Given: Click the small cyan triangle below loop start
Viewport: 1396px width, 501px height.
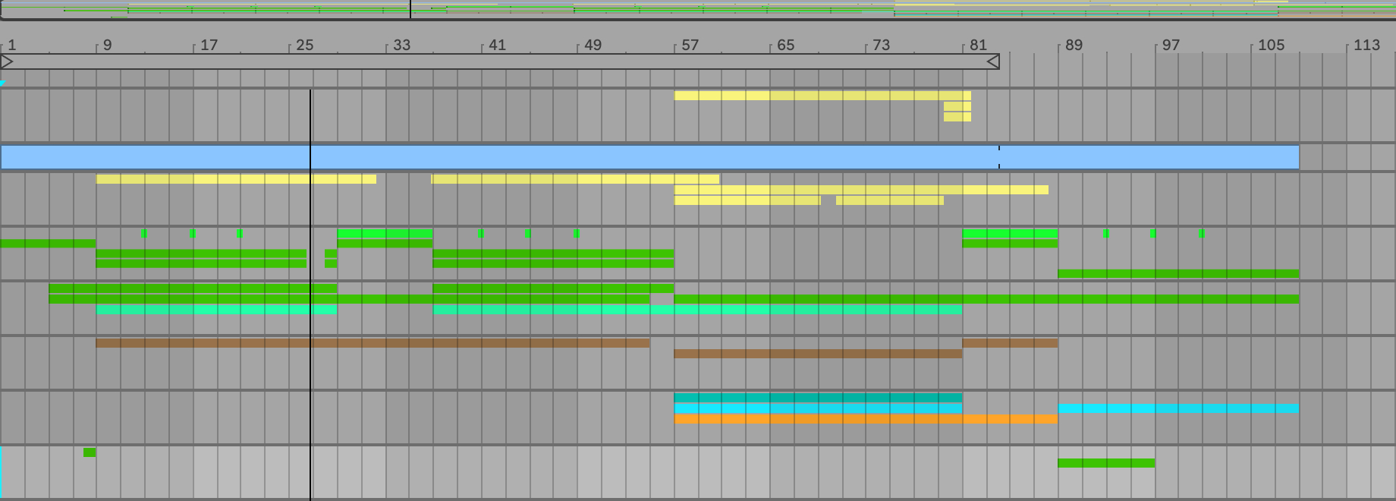Looking at the screenshot, I should click(x=3, y=83).
